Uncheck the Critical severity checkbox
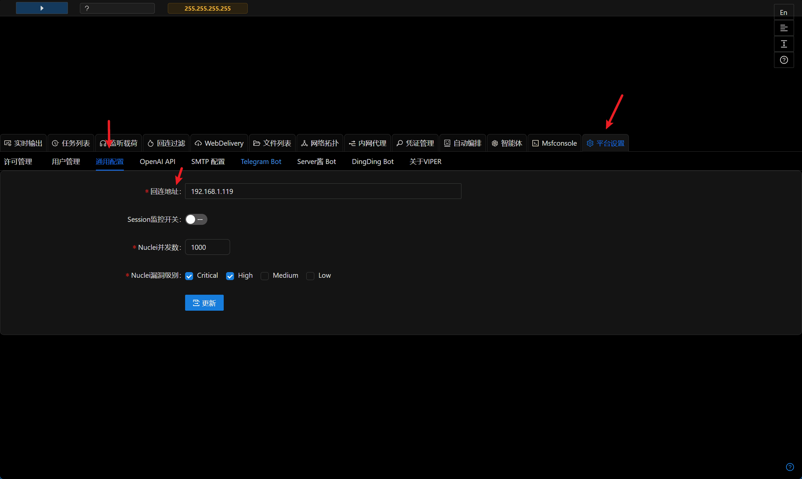Image resolution: width=802 pixels, height=479 pixels. pos(189,276)
